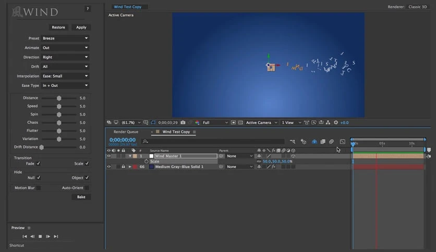Viewport: 436px width, 252px height.
Task: Toggle the transparency grid icon
Action: point(240,122)
